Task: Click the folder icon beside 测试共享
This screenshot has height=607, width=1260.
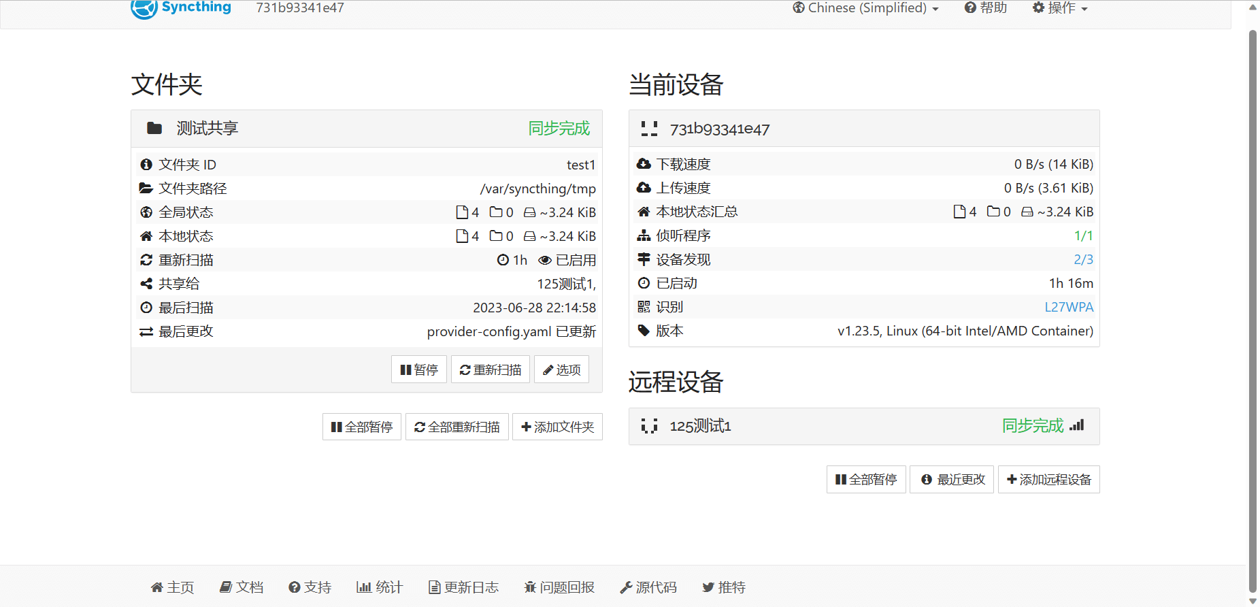Action: [x=154, y=128]
